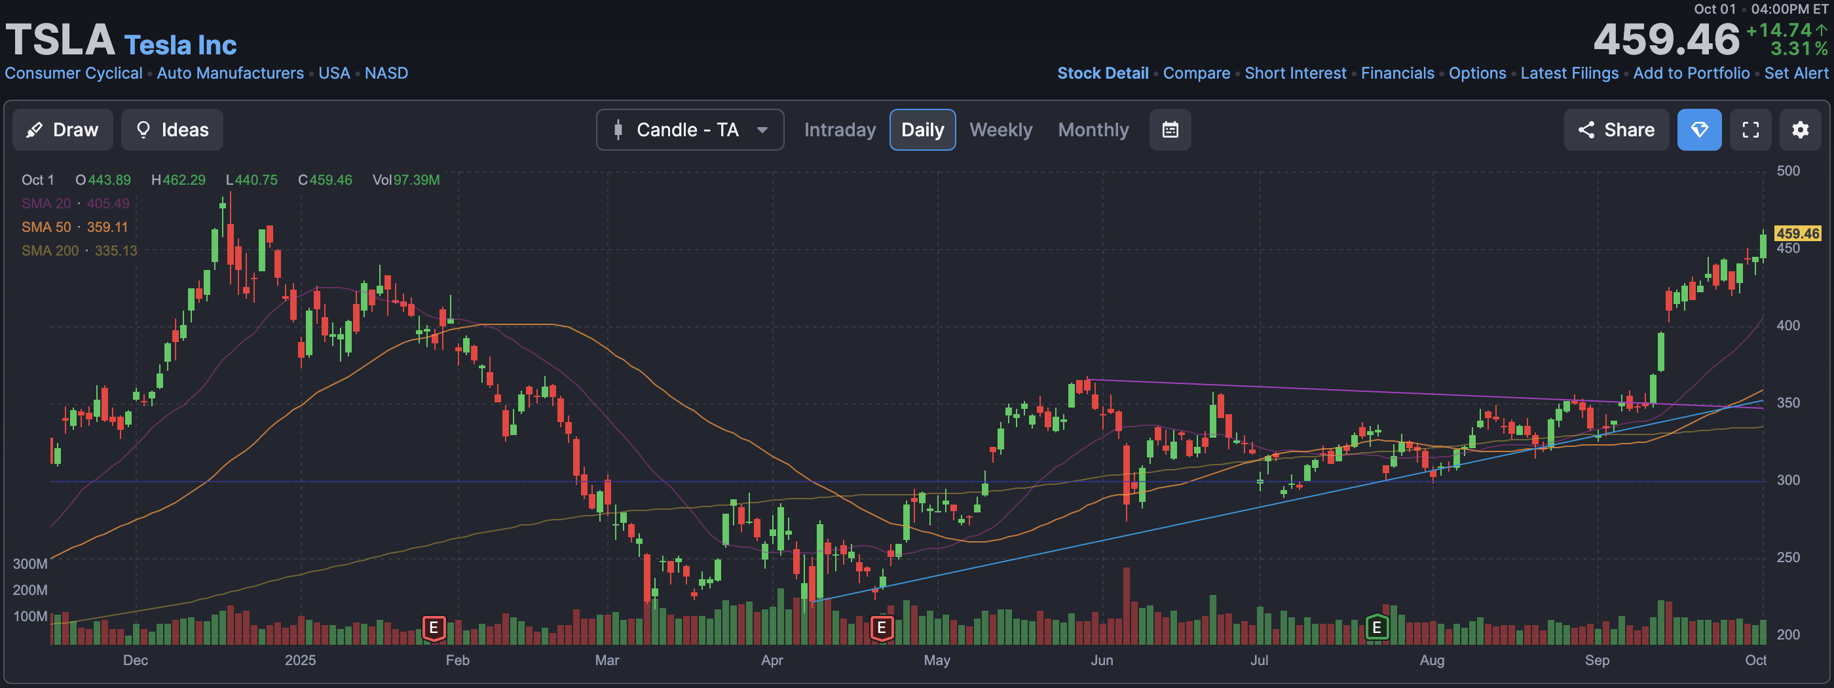Click the SMA 200 legend label

[x=50, y=251]
